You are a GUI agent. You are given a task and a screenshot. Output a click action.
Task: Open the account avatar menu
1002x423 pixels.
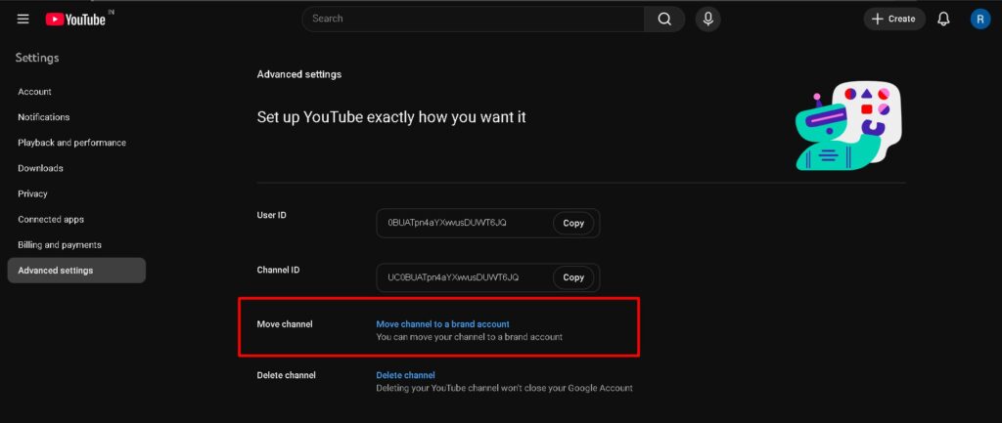(979, 20)
